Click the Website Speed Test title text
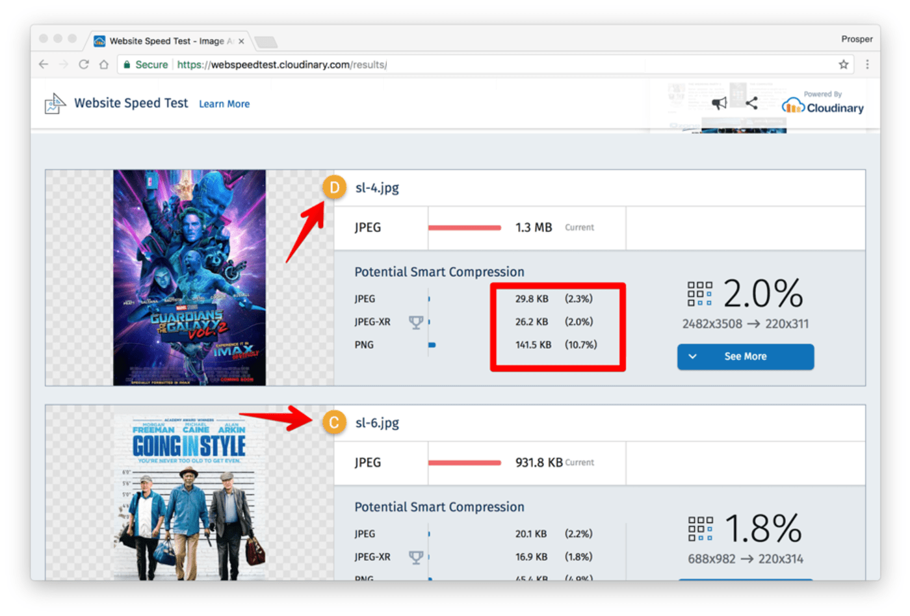 [131, 103]
